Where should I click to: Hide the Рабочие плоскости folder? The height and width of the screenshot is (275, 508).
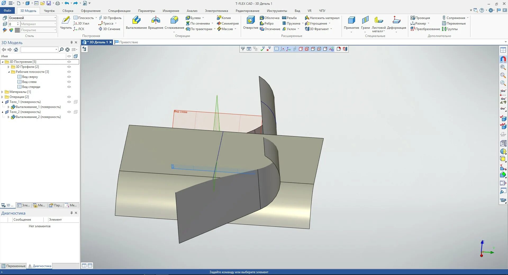(69, 72)
